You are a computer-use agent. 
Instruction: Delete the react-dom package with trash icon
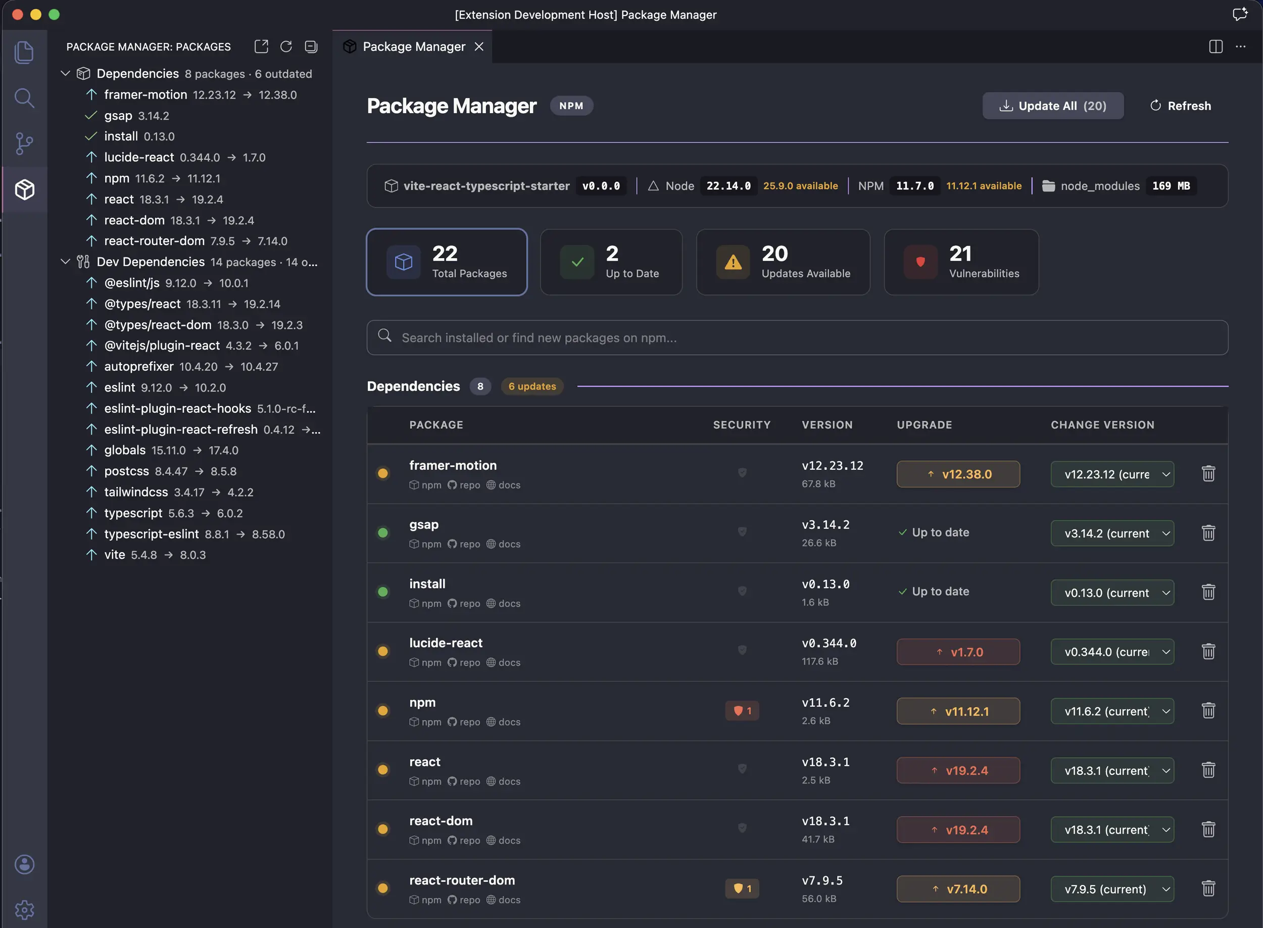click(x=1208, y=829)
